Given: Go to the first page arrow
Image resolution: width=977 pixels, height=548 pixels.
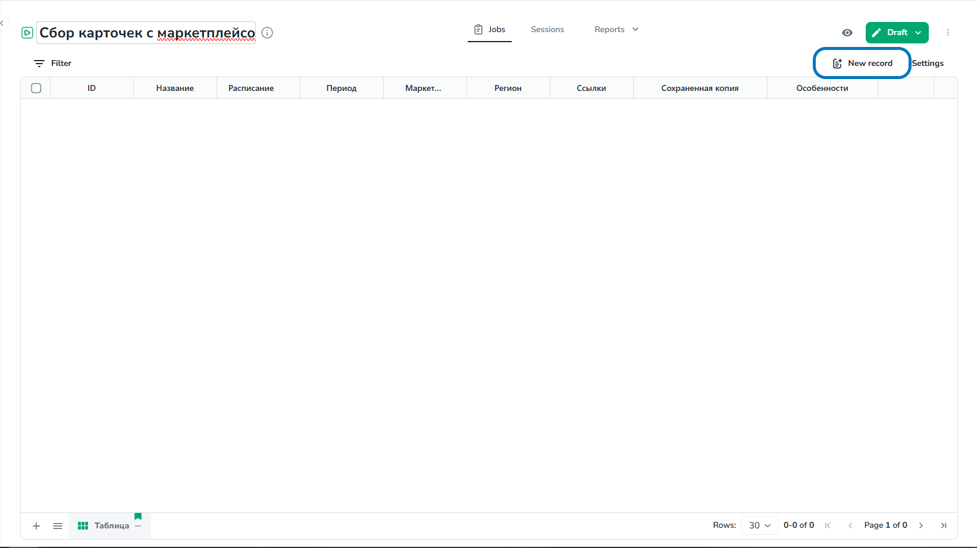Looking at the screenshot, I should tap(828, 525).
